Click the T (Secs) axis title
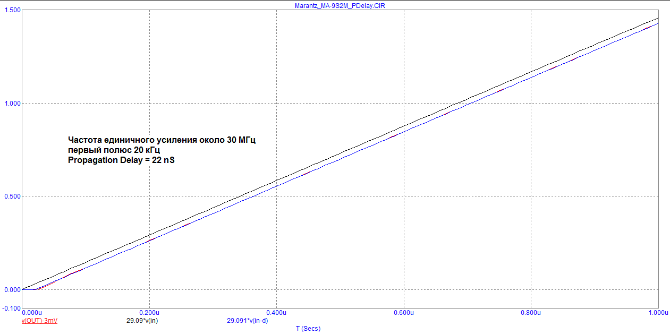 click(x=308, y=329)
